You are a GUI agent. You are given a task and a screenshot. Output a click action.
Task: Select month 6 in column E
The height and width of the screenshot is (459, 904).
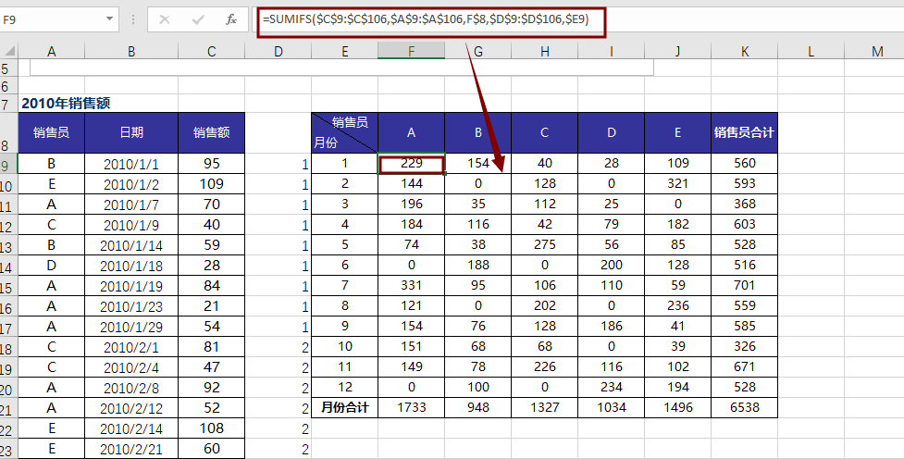tap(345, 265)
